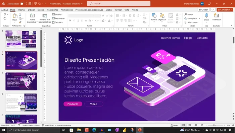Click the text highlight color pen
Image resolution: width=235 pixels, height=133 pixels.
pos(103,20)
